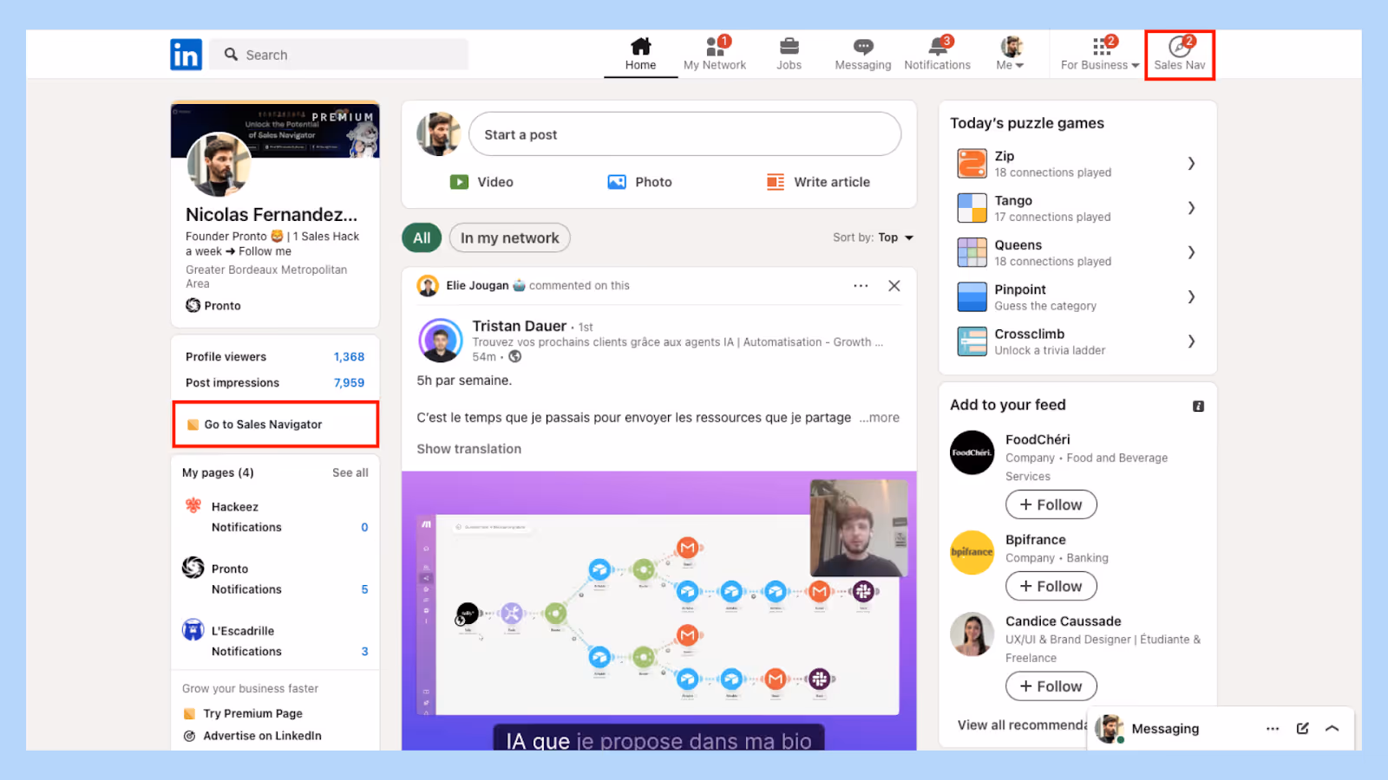Follow Candice Caussade
Image resolution: width=1388 pixels, height=780 pixels.
(x=1051, y=686)
